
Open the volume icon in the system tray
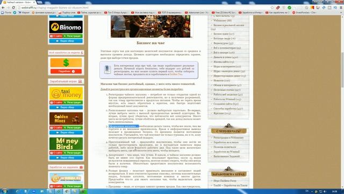point(325,192)
